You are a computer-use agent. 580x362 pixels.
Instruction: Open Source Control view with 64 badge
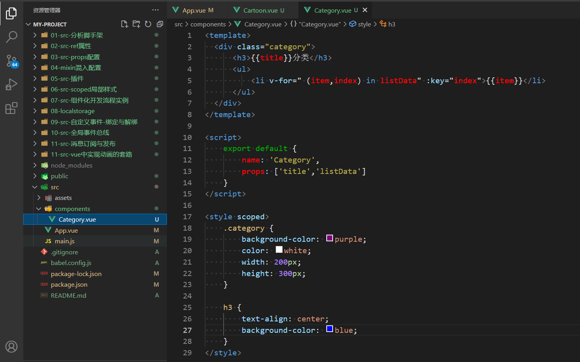pyautogui.click(x=11, y=61)
